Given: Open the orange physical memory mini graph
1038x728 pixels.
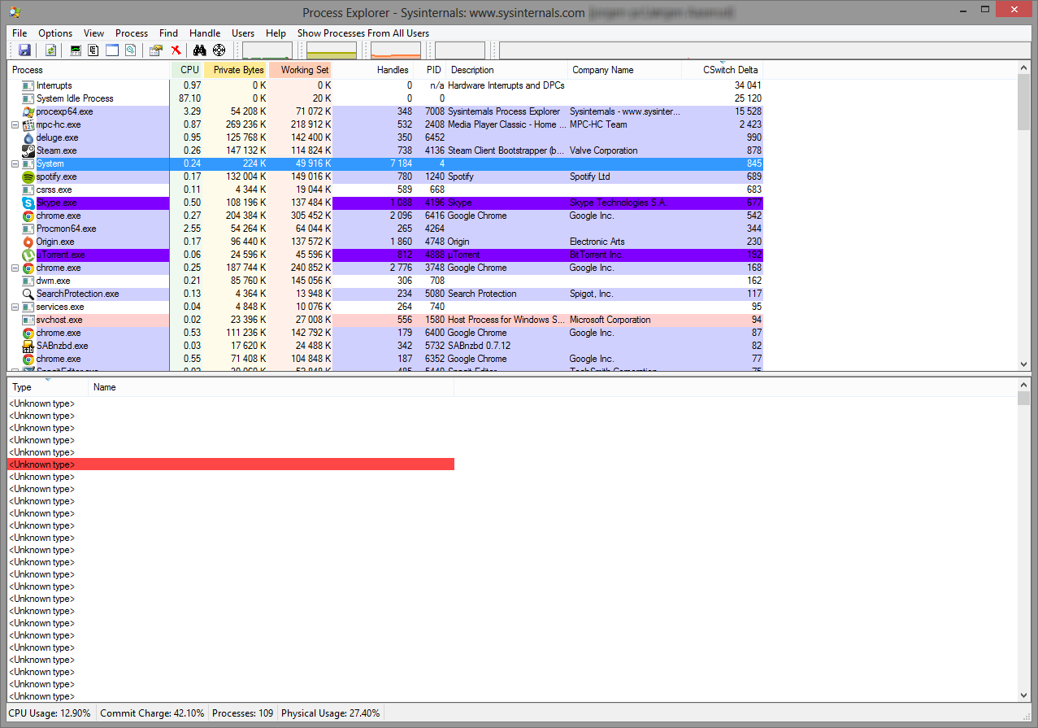Looking at the screenshot, I should (x=396, y=50).
